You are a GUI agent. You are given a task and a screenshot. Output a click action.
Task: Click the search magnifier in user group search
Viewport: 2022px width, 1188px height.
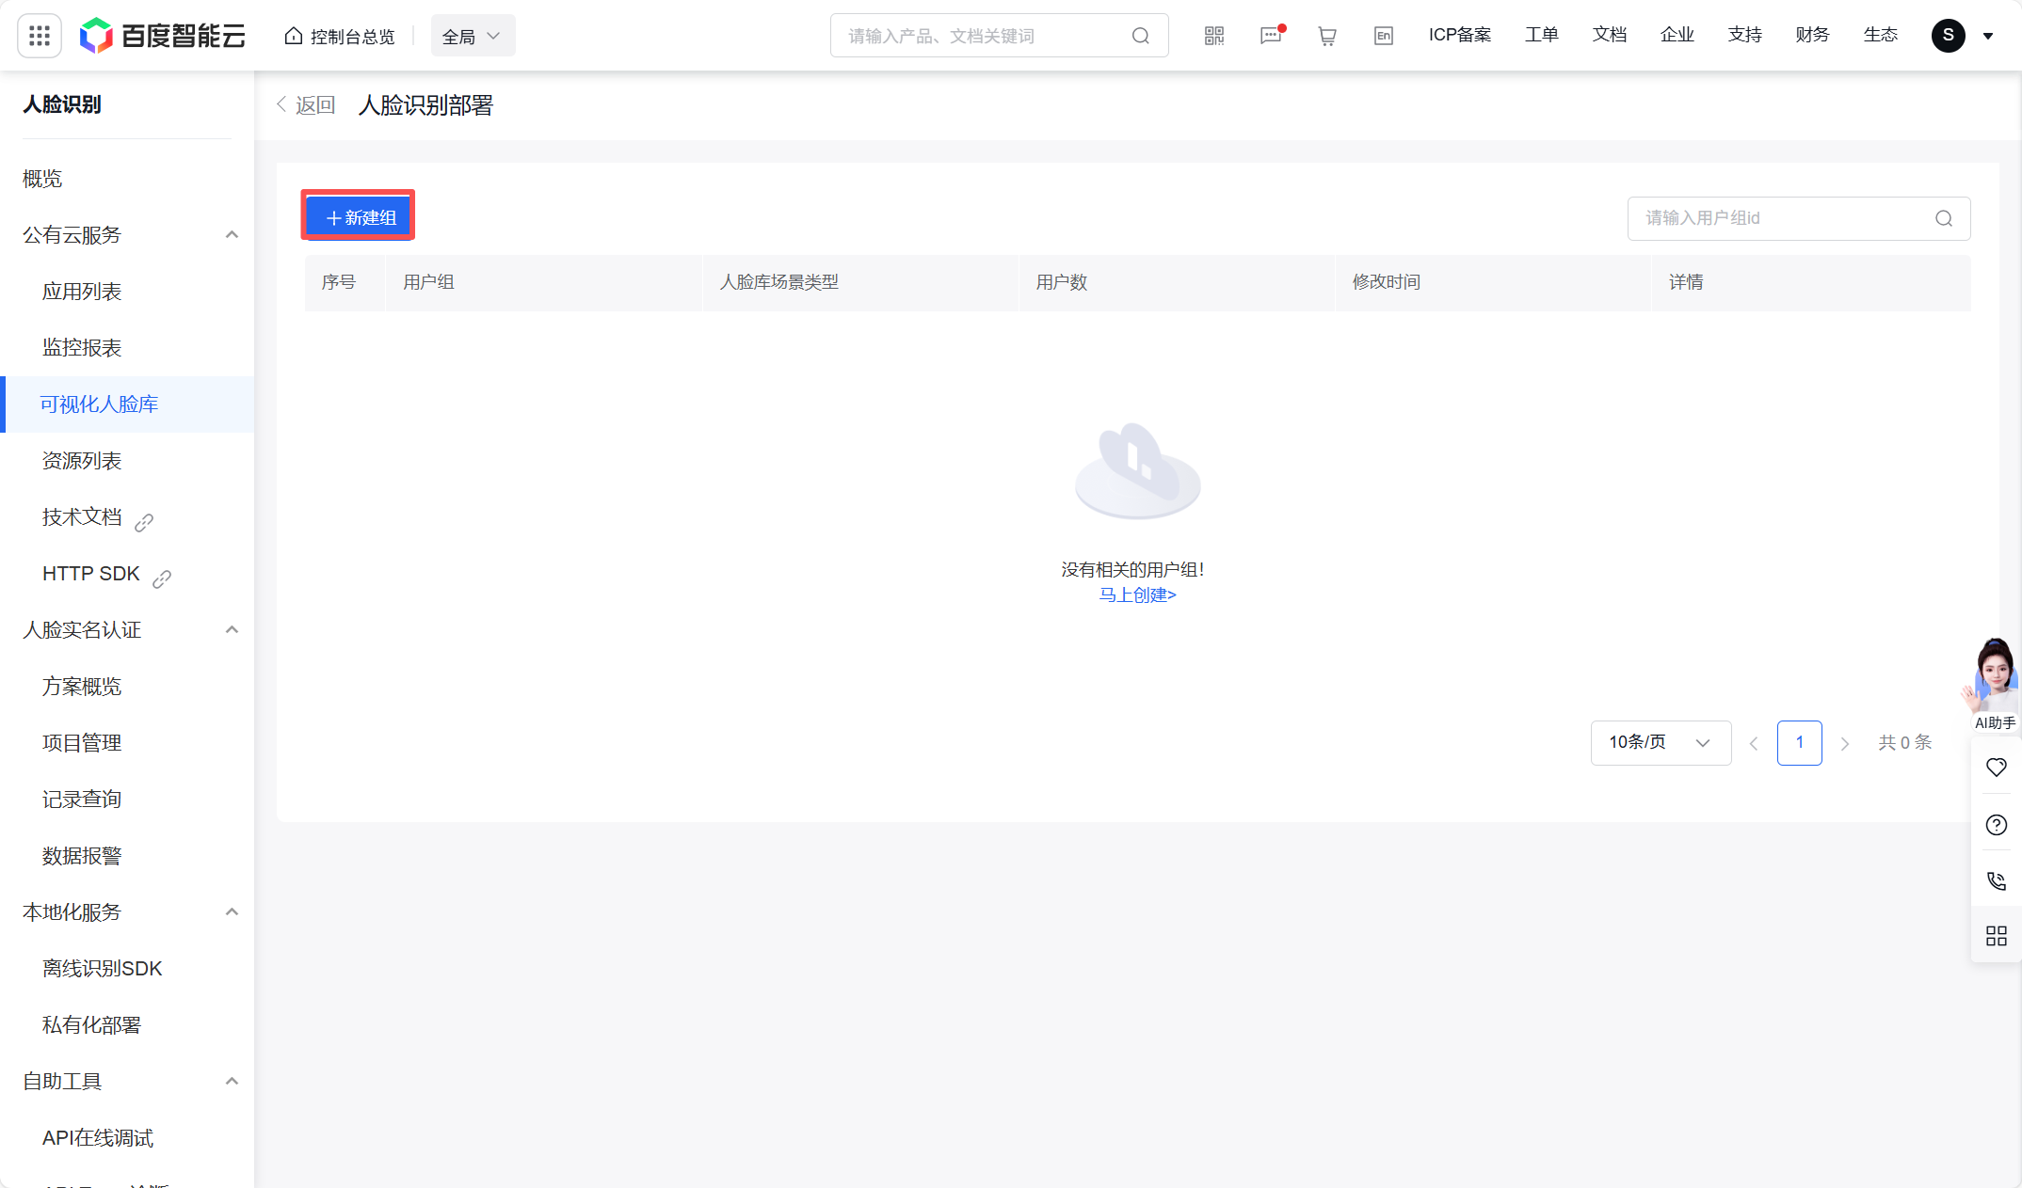tap(1943, 217)
